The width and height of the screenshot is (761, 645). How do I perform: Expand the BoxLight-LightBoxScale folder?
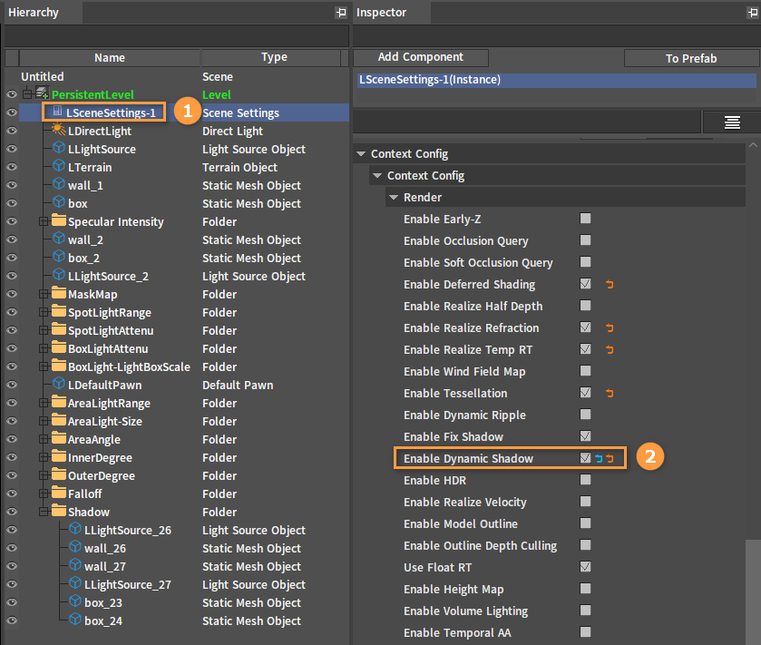(44, 366)
